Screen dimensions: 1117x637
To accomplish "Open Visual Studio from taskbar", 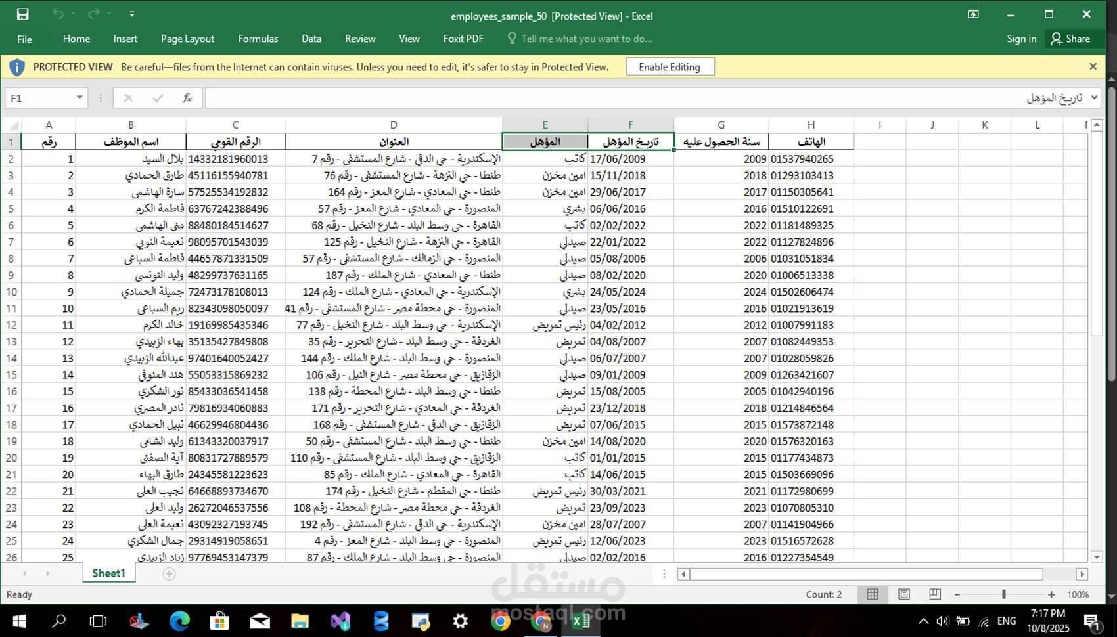I will (x=340, y=621).
